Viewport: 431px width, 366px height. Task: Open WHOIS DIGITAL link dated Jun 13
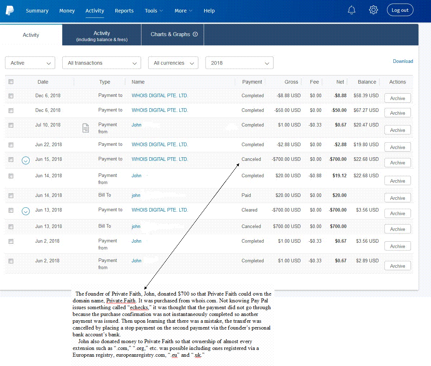(160, 210)
